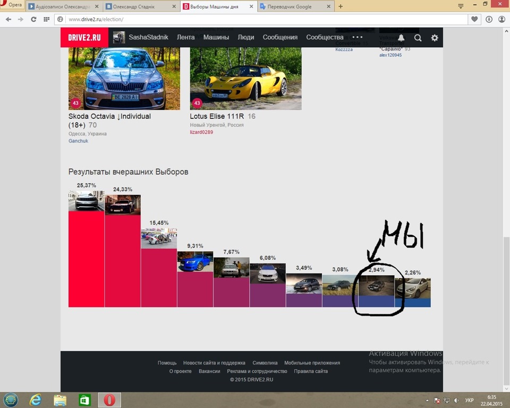
Task: Click the 24,33% car thumbnail
Action: point(123,205)
